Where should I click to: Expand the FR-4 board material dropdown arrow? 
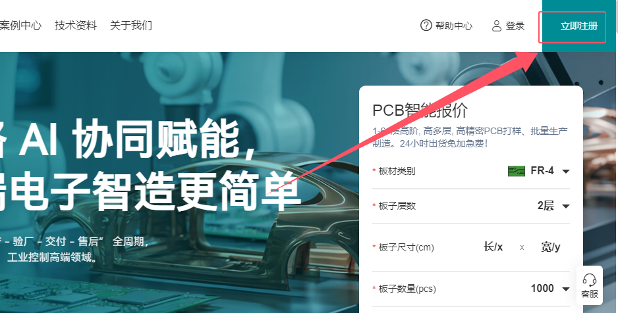(565, 172)
